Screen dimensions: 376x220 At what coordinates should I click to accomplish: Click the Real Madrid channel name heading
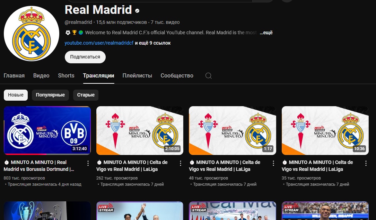pyautogui.click(x=98, y=10)
